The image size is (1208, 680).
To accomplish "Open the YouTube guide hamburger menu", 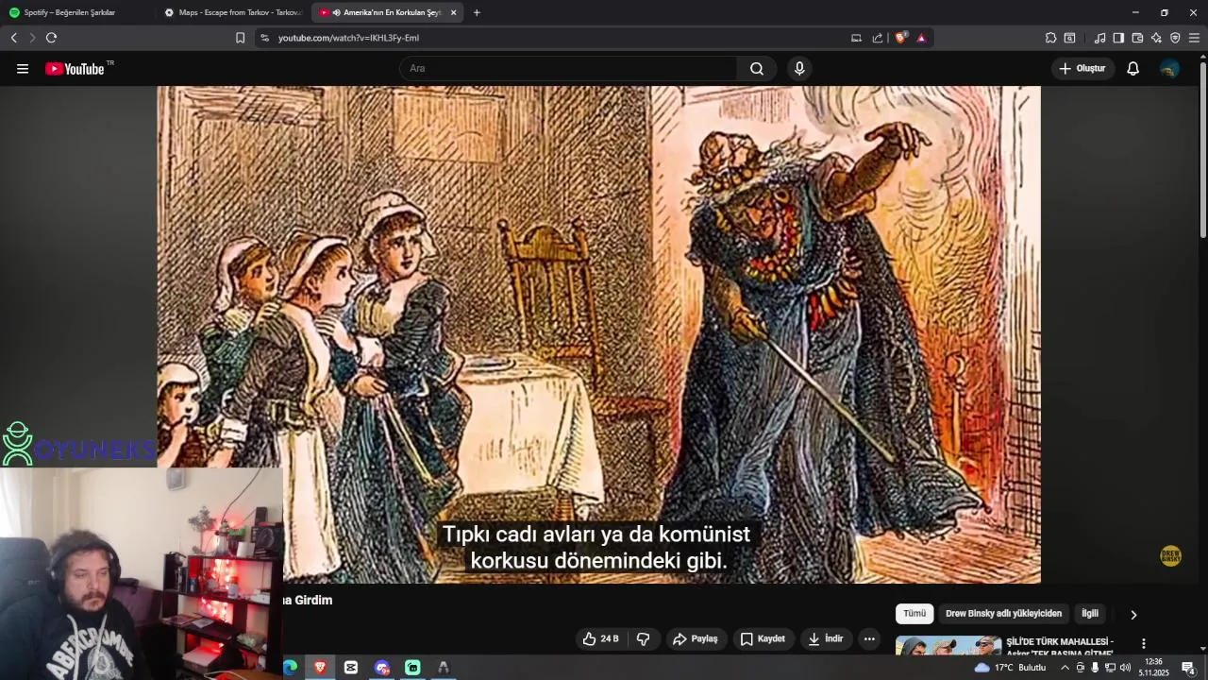I will coord(23,69).
